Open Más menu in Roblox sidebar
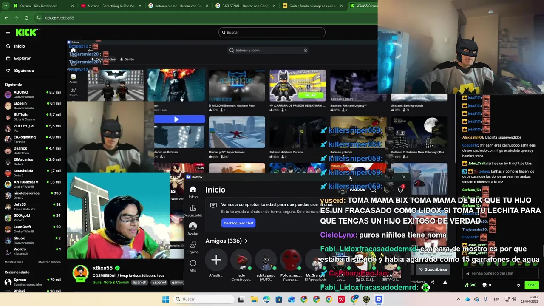This screenshot has height=306, width=544. click(193, 266)
